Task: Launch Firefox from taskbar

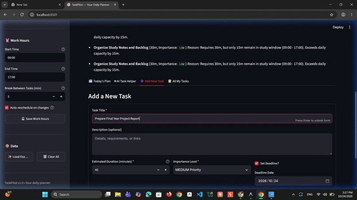Action: [169, 195]
